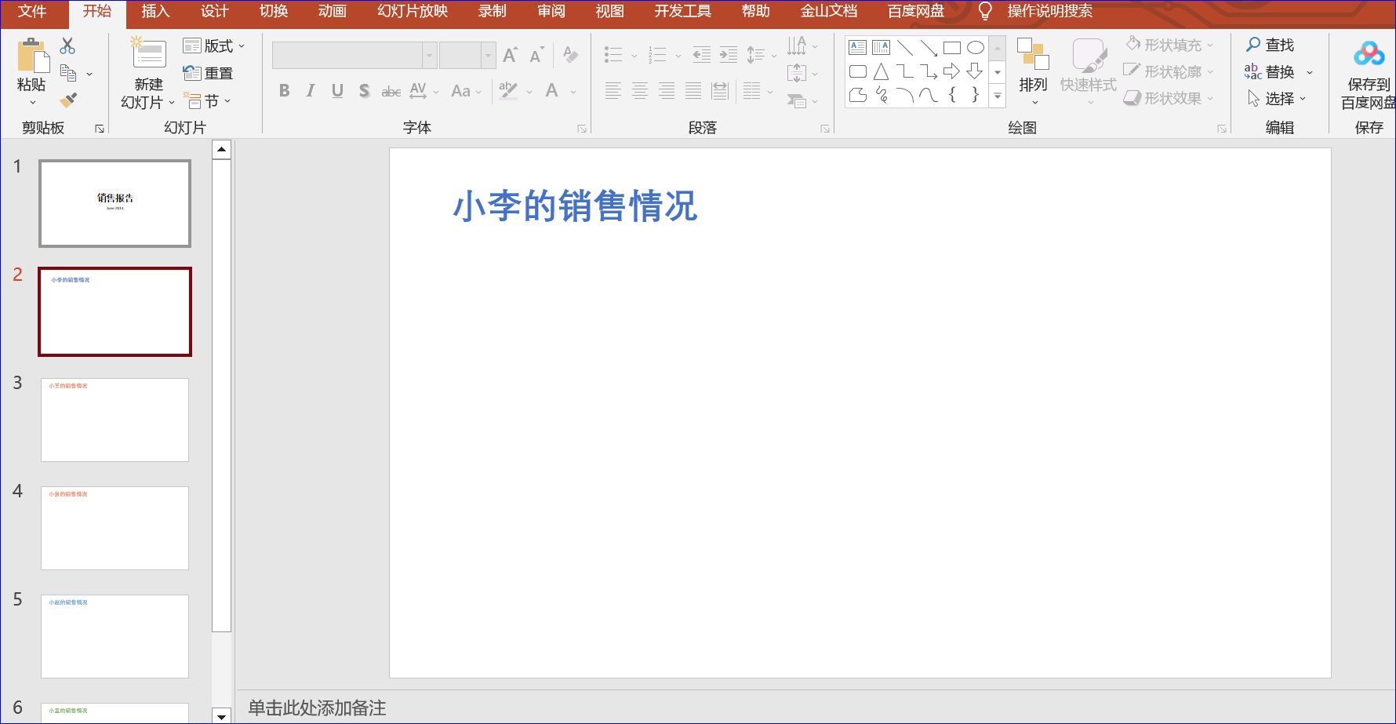The image size is (1396, 724).
Task: Increase font size with larger A icon
Action: click(x=510, y=55)
